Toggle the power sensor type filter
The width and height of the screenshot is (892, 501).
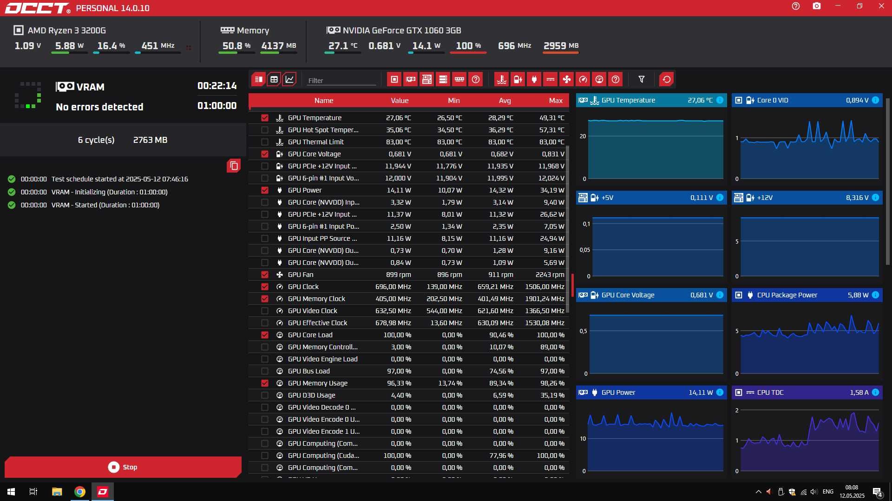(x=534, y=79)
